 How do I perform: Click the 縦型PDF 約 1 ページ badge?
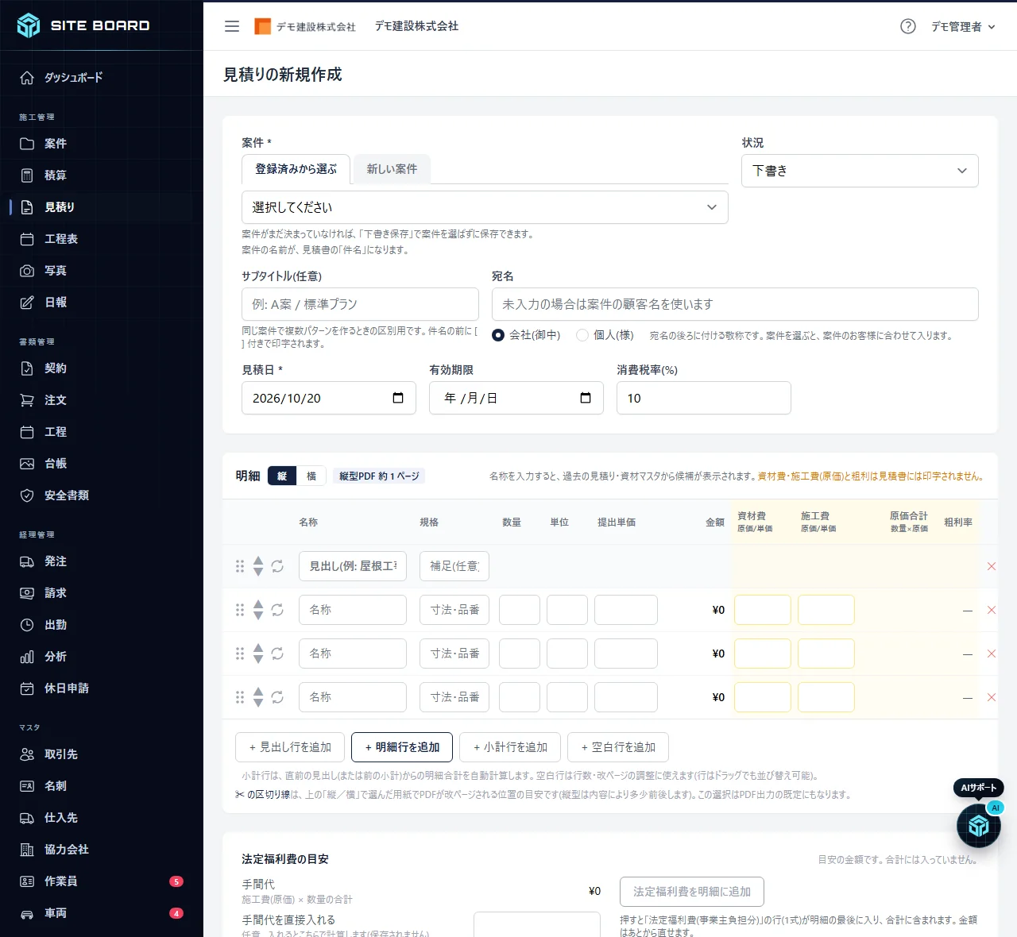(x=379, y=476)
